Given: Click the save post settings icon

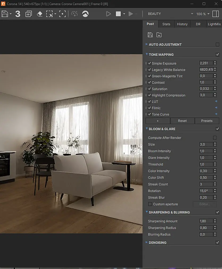Looking at the screenshot, I should coord(150,35).
